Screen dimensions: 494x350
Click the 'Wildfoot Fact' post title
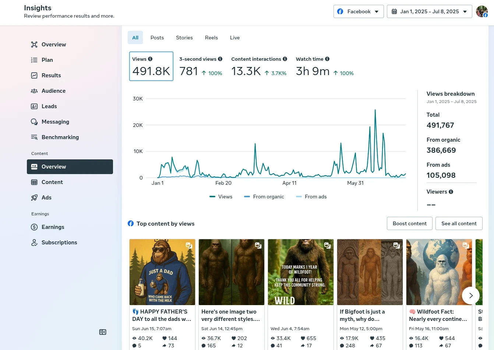438,315
